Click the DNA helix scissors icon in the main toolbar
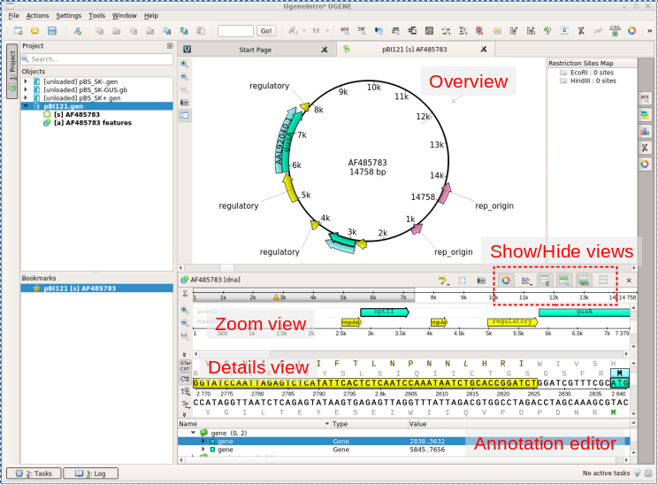658x485 pixels. [581, 31]
